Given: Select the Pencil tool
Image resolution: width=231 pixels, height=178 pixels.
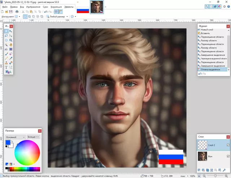Looking at the screenshot, I should pyautogui.click(x=6, y=58).
